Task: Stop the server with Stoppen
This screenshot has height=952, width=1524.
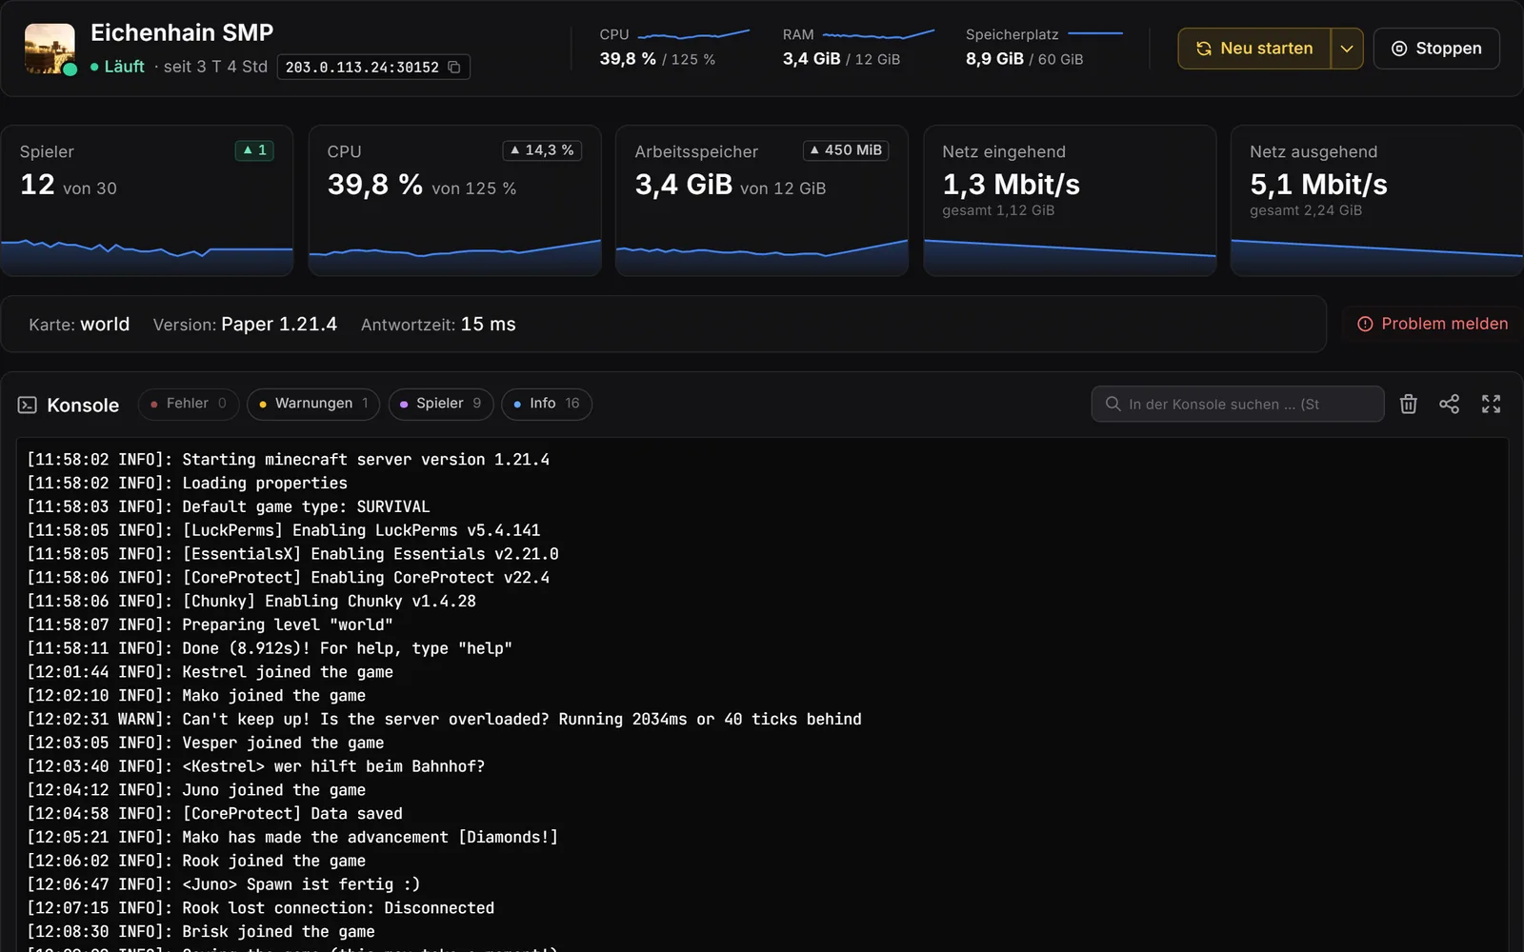Action: click(1436, 49)
